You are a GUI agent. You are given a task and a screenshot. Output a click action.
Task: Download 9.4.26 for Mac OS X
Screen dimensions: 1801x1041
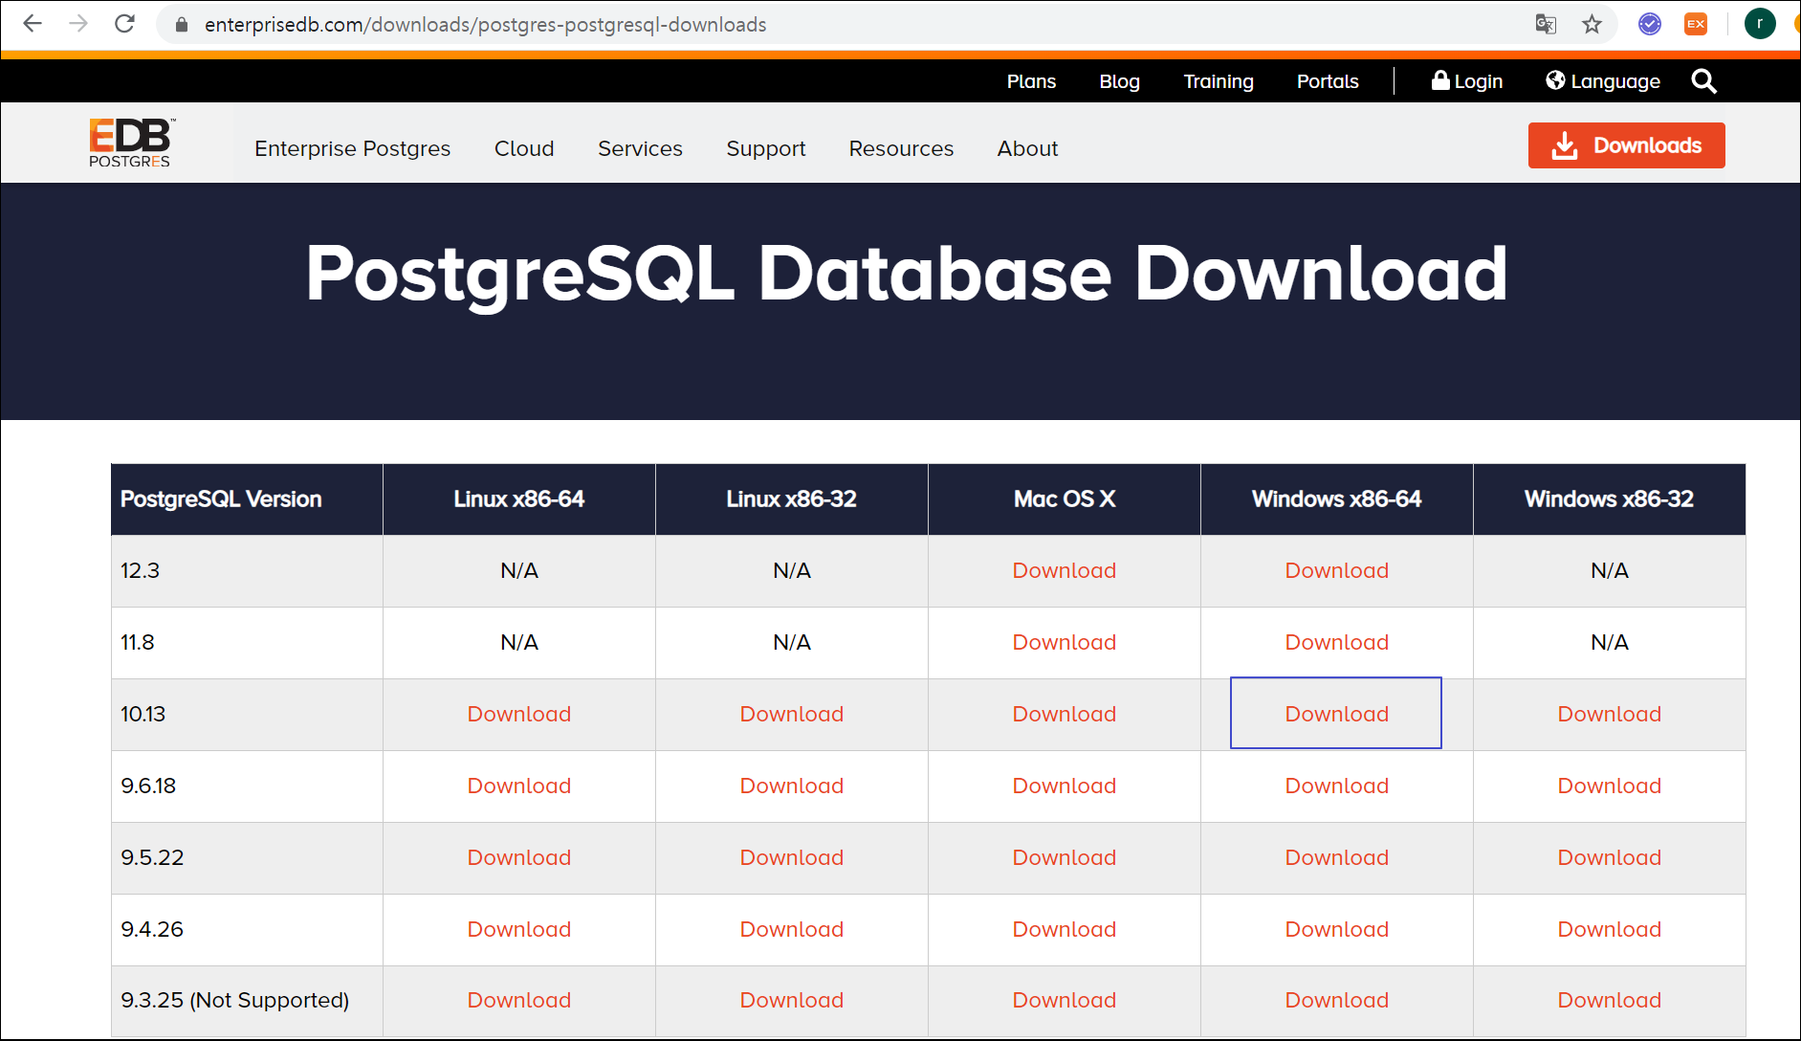pos(1064,929)
